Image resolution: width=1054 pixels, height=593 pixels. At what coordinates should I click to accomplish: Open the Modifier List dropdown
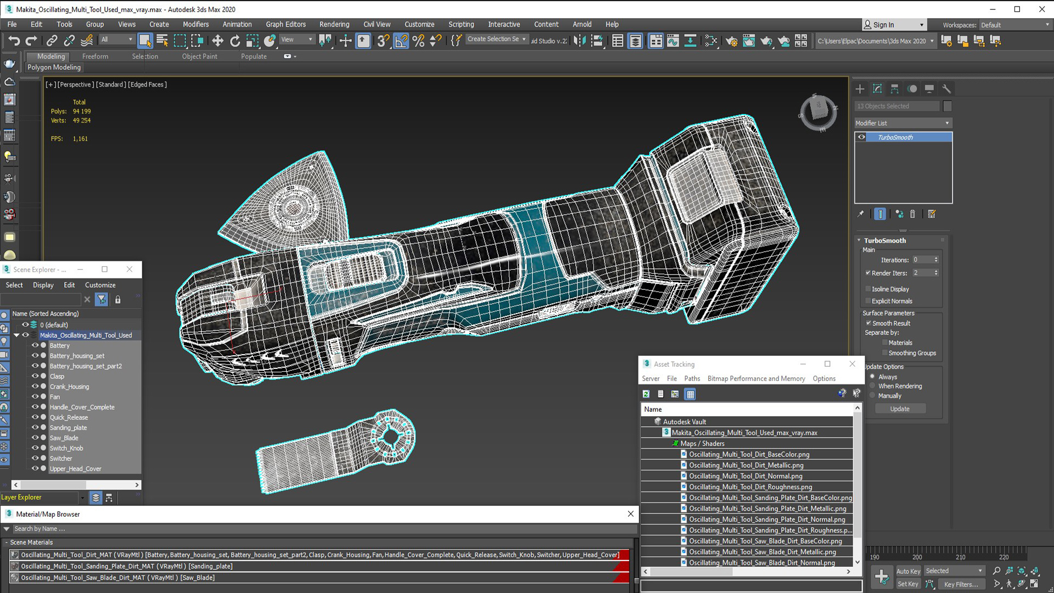click(x=903, y=123)
